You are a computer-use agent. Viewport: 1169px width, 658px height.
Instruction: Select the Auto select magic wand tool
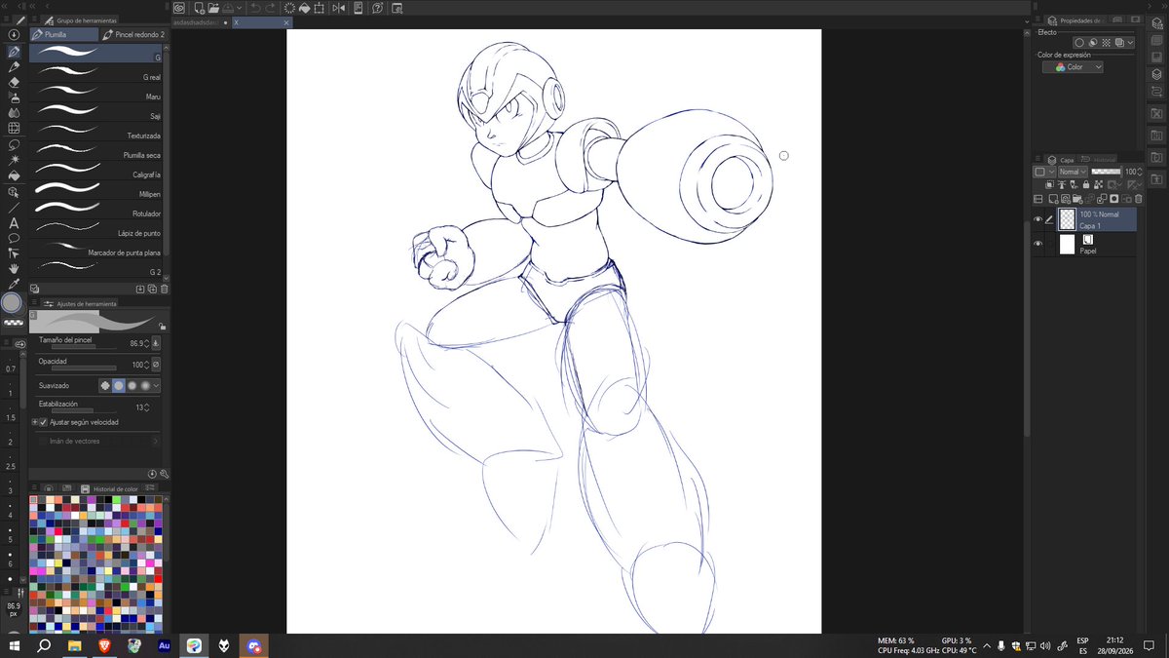tap(14, 159)
